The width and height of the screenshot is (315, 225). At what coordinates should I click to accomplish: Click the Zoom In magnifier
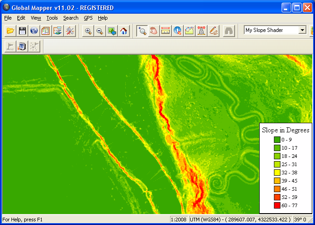pyautogui.click(x=88, y=31)
